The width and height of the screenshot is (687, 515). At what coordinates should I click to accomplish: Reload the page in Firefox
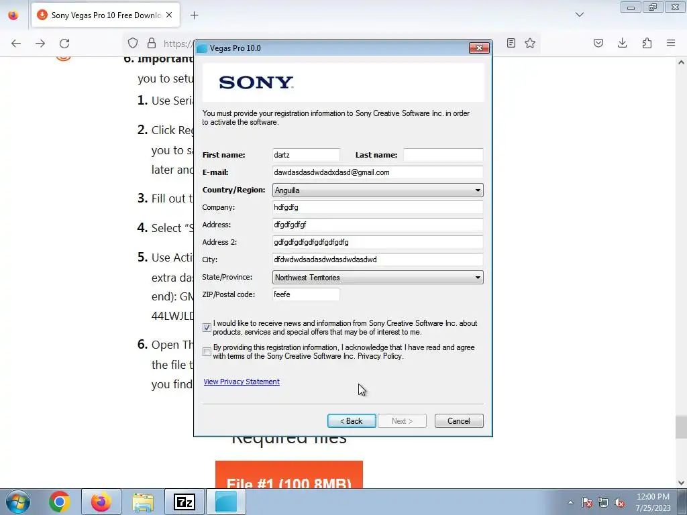64,44
